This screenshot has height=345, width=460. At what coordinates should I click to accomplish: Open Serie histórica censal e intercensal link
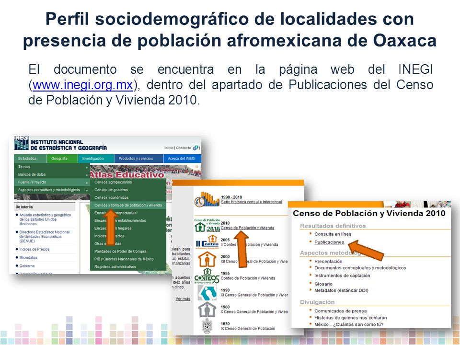pyautogui.click(x=252, y=202)
